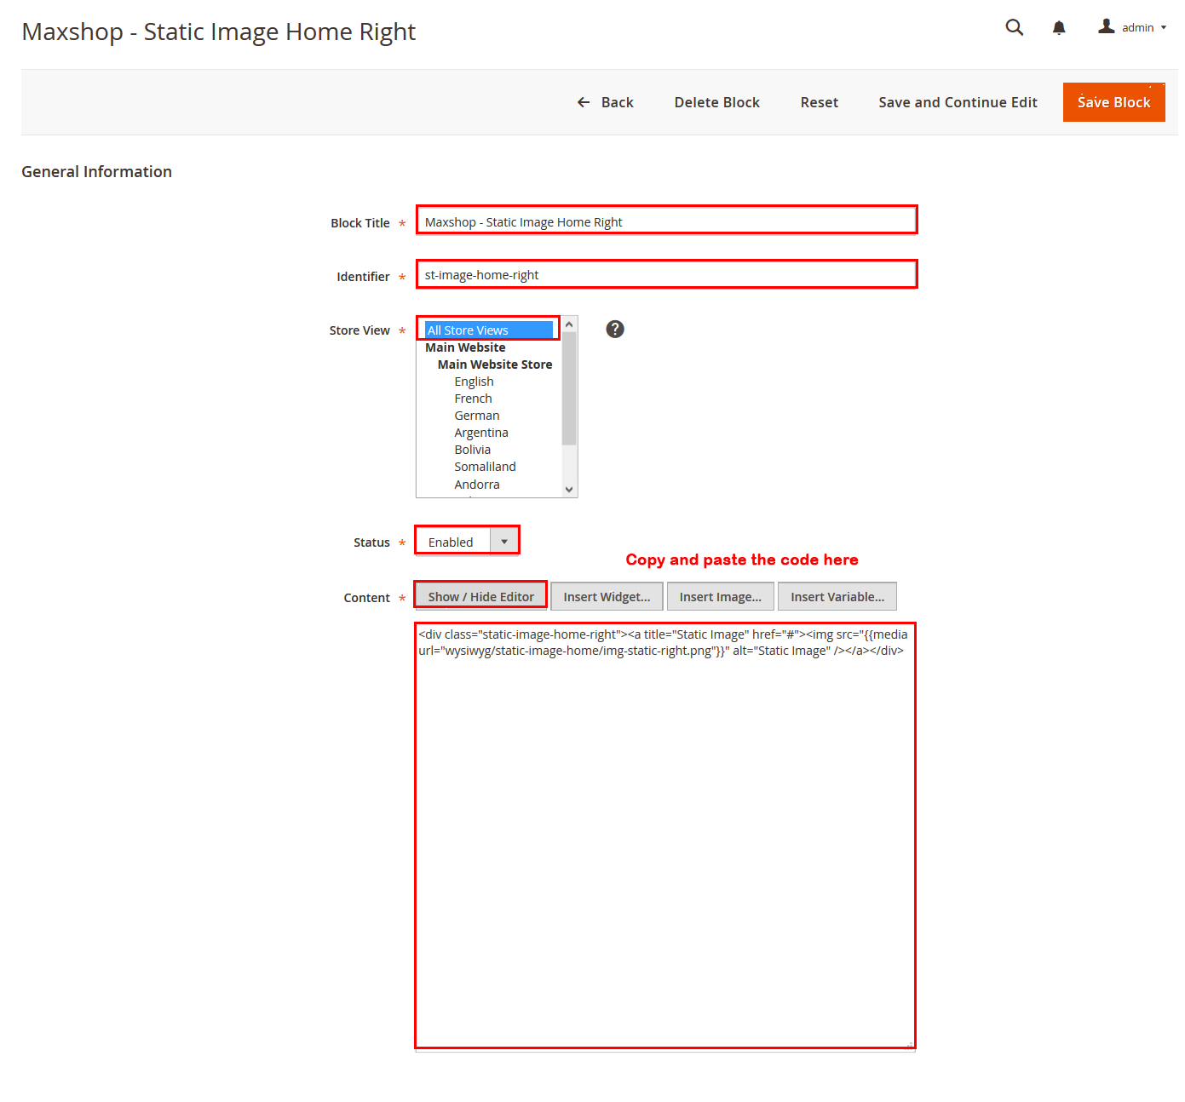Click the store view list scrollbar thumb
Viewport: 1185px width, 1102px height.
pos(569,388)
